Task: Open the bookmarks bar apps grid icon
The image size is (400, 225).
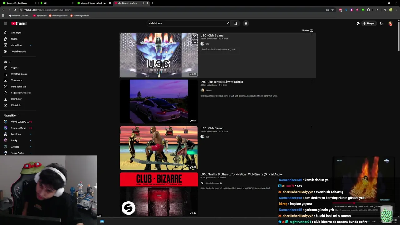Action: point(3,16)
